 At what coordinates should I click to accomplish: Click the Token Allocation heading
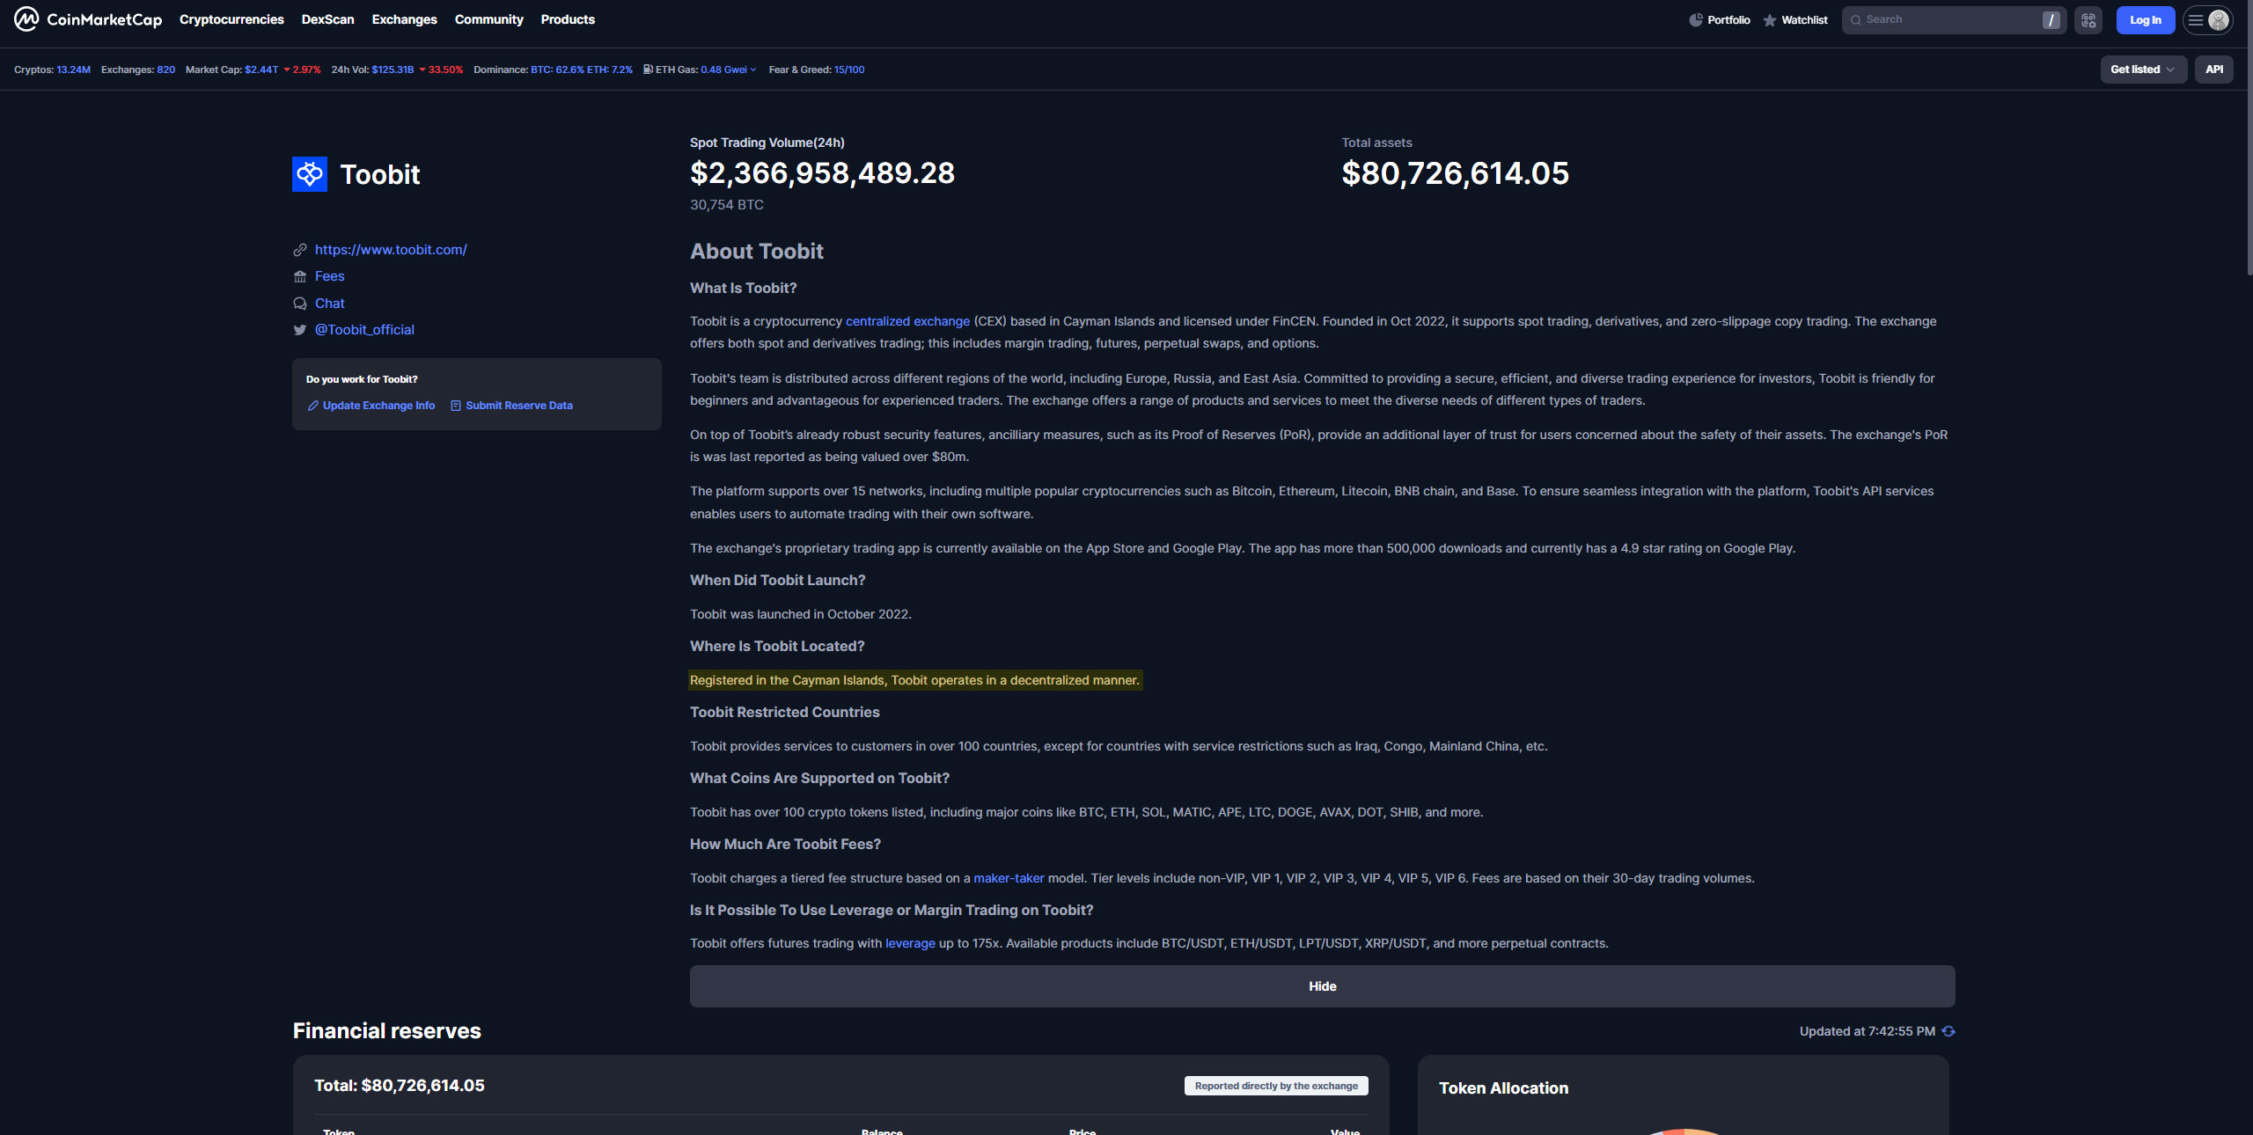(1503, 1088)
